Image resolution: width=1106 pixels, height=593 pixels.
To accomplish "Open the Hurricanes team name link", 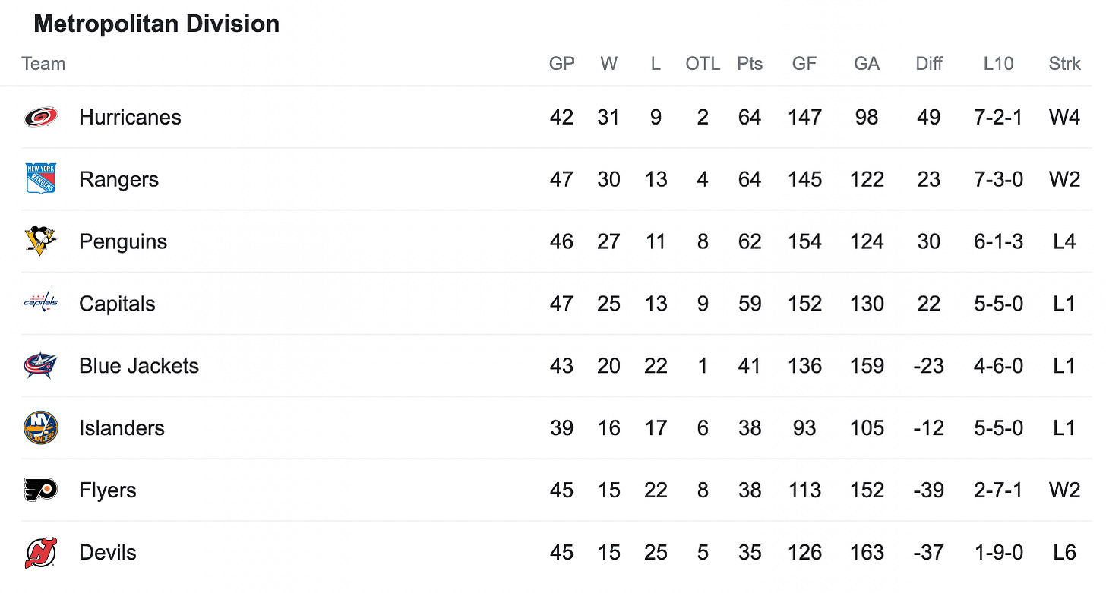I will 130,117.
